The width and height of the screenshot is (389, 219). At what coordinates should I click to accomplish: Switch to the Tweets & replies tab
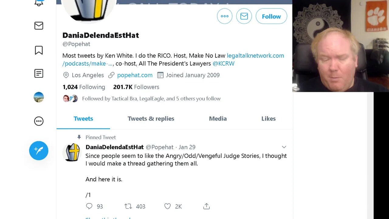[151, 119]
